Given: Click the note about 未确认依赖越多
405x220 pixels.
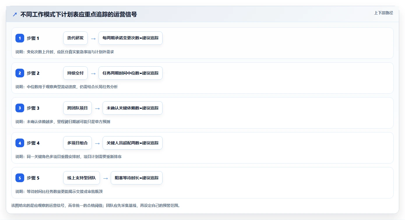Looking at the screenshot, I should [63, 122].
